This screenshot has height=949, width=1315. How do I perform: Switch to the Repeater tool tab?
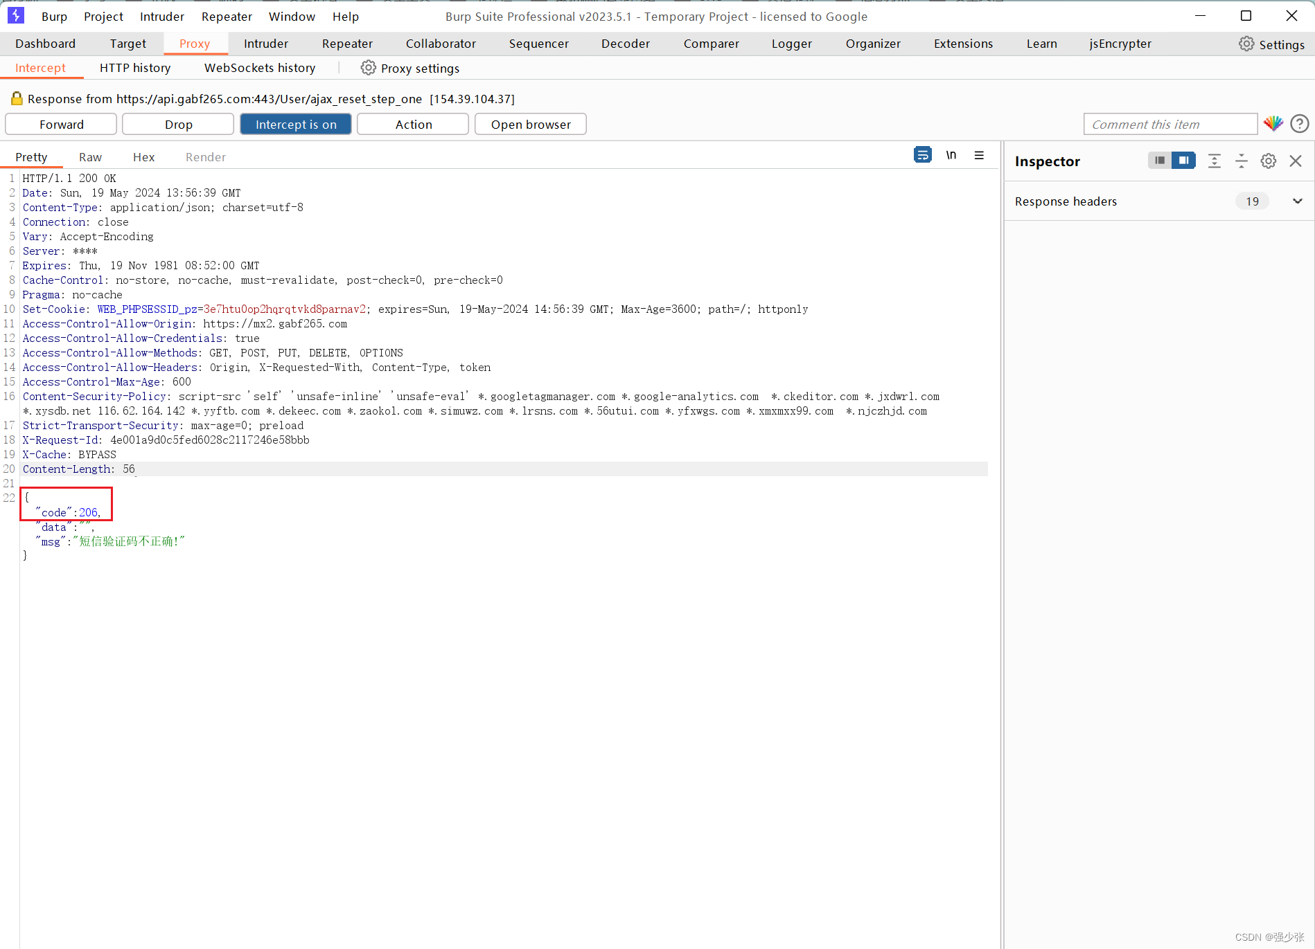tap(347, 44)
